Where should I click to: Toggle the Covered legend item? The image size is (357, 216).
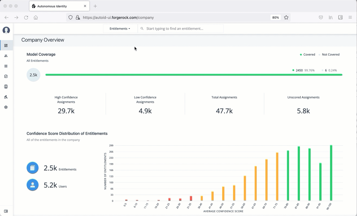pyautogui.click(x=308, y=54)
